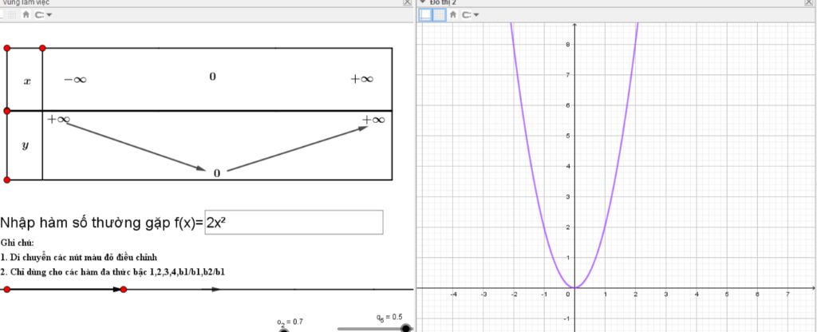
Task: Select red point at left end of bottom arrow line
Action: (6, 289)
